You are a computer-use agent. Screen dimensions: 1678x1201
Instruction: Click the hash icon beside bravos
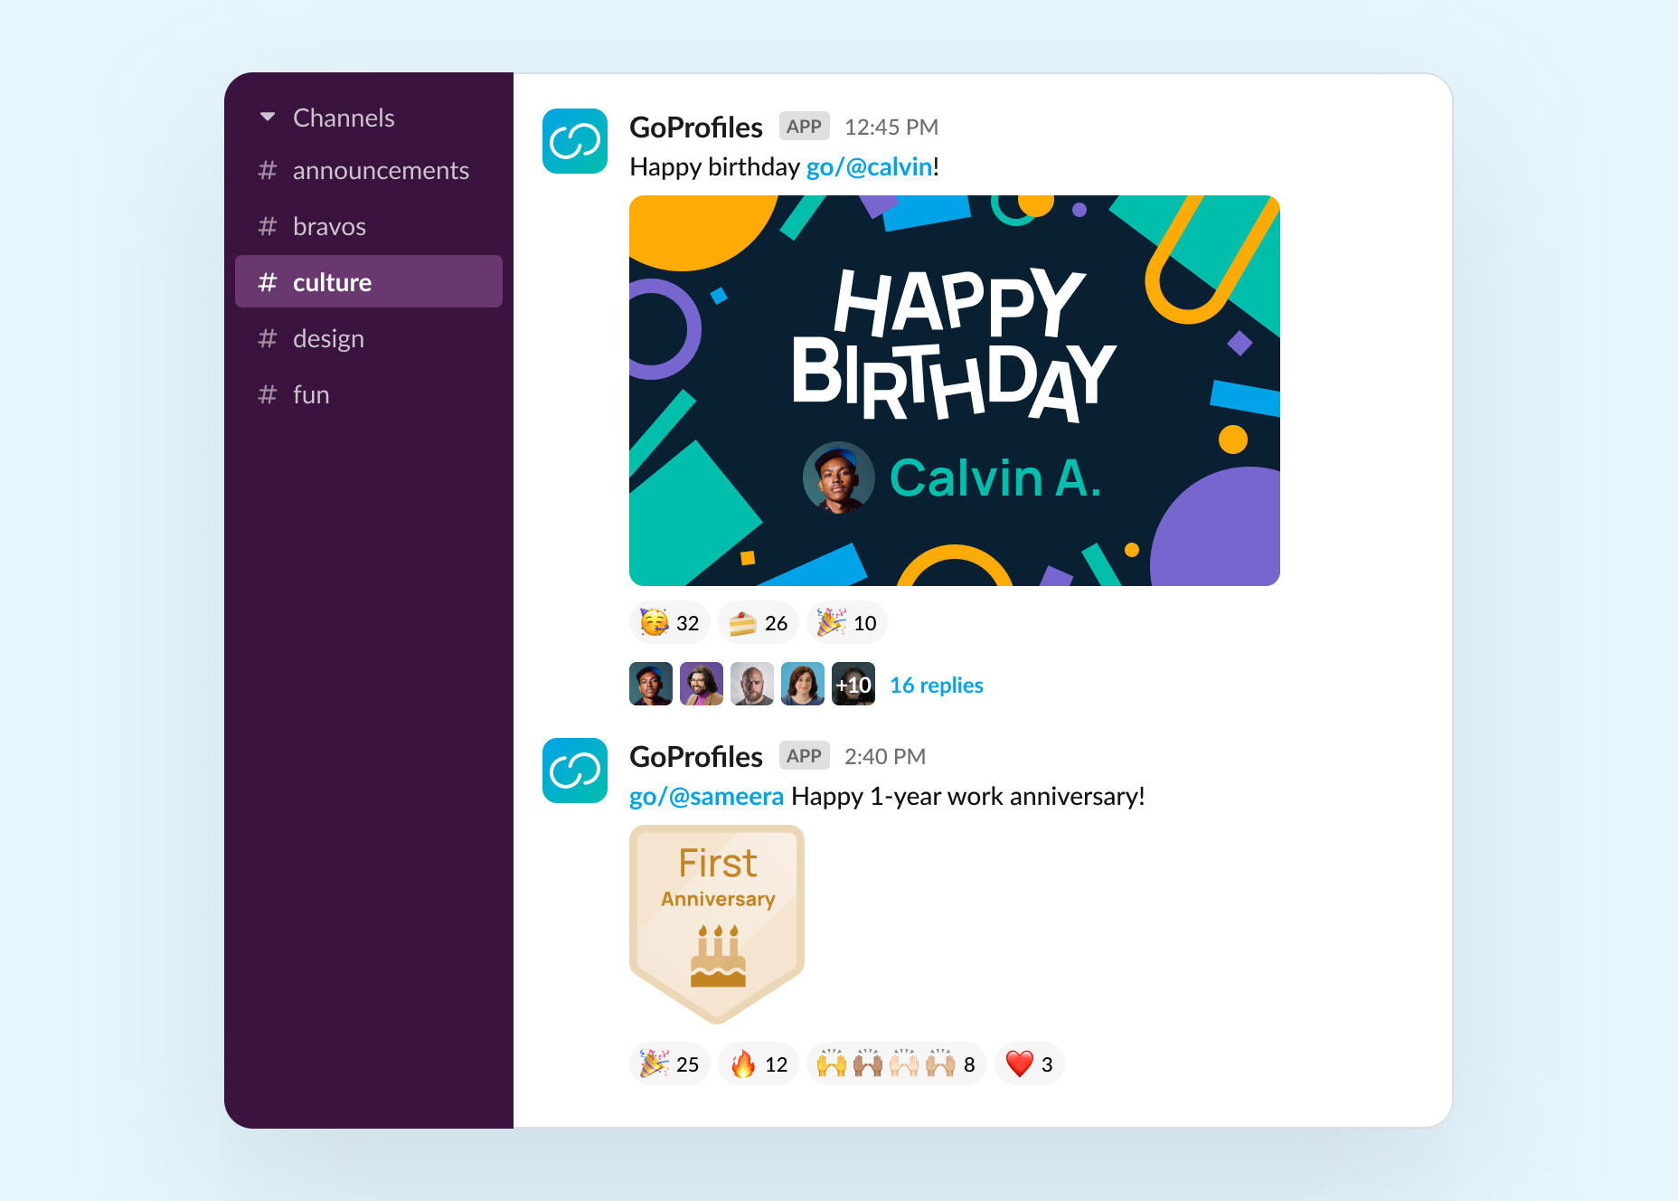click(x=267, y=226)
